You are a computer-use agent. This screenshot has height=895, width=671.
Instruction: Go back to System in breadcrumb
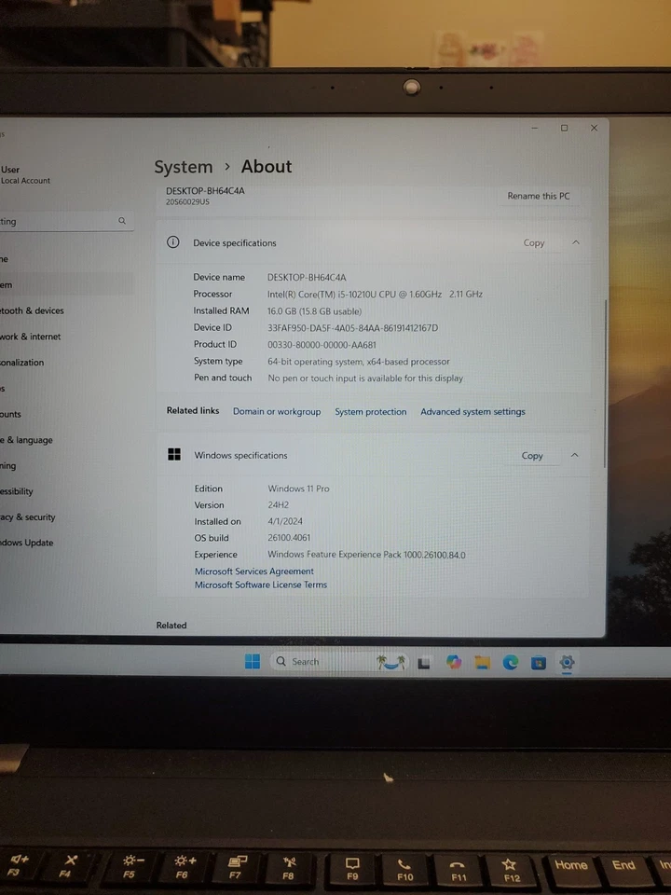(184, 167)
